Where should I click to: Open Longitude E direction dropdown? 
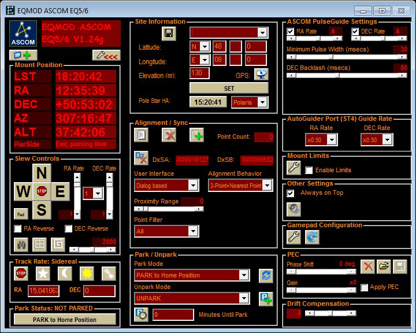click(205, 60)
